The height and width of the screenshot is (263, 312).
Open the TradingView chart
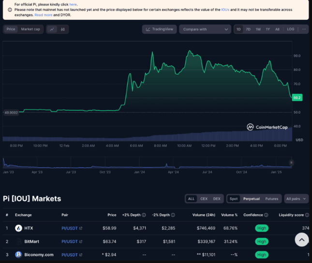(x=159, y=29)
